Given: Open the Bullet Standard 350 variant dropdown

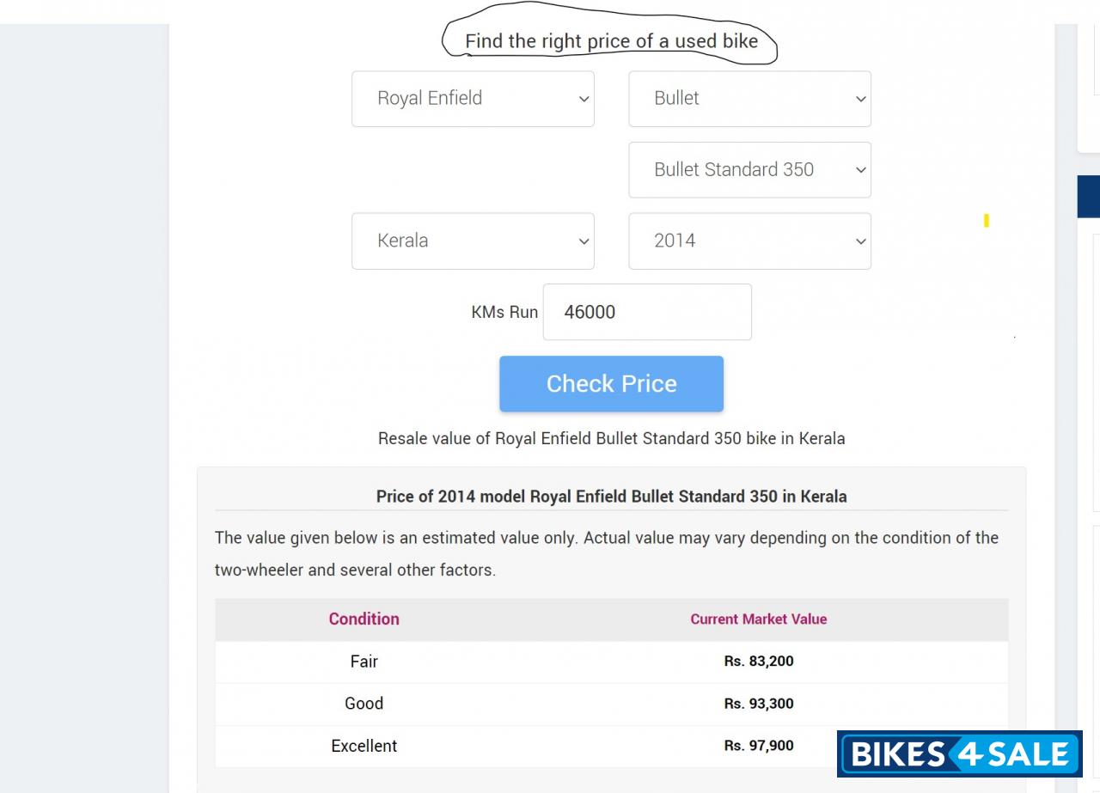Looking at the screenshot, I should (x=749, y=169).
